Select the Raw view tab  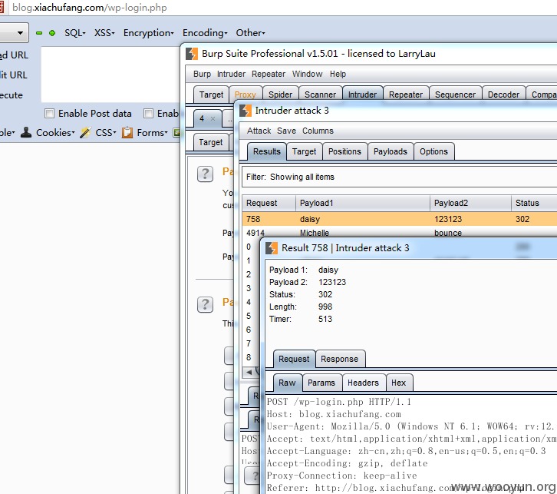tap(287, 383)
